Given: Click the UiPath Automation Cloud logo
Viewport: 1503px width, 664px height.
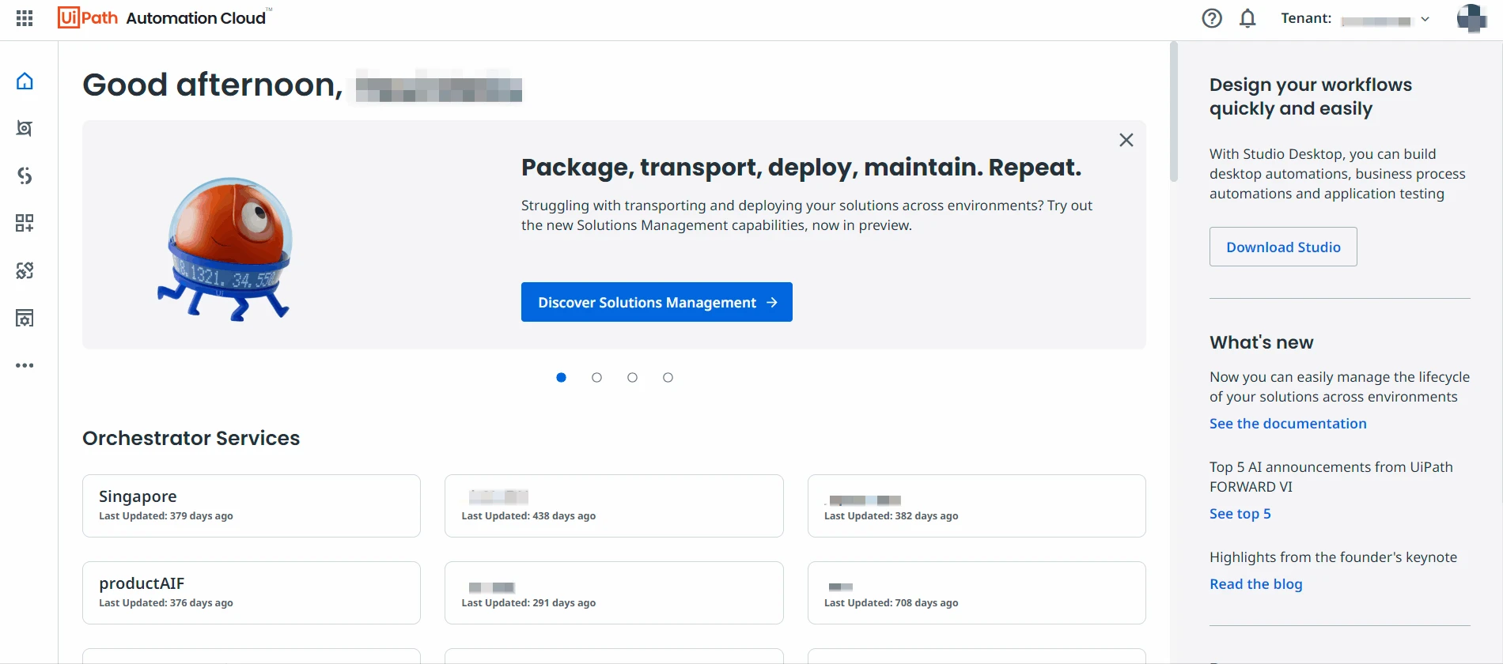Looking at the screenshot, I should pos(164,17).
